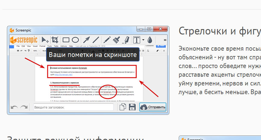Pick the pencil freehand tool
261x140 pixels.
107,40
